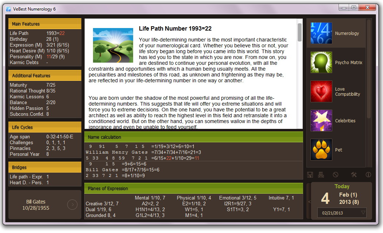Select the Personal Year row
Image resolution: width=383 pixels, height=233 pixels.
coord(45,154)
